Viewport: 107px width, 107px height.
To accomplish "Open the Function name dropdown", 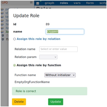I will point(60,75).
